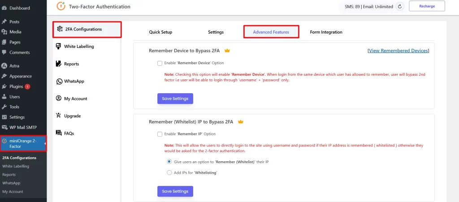Click the FAQs icon in sidebar
This screenshot has height=202, width=459.
click(59, 133)
